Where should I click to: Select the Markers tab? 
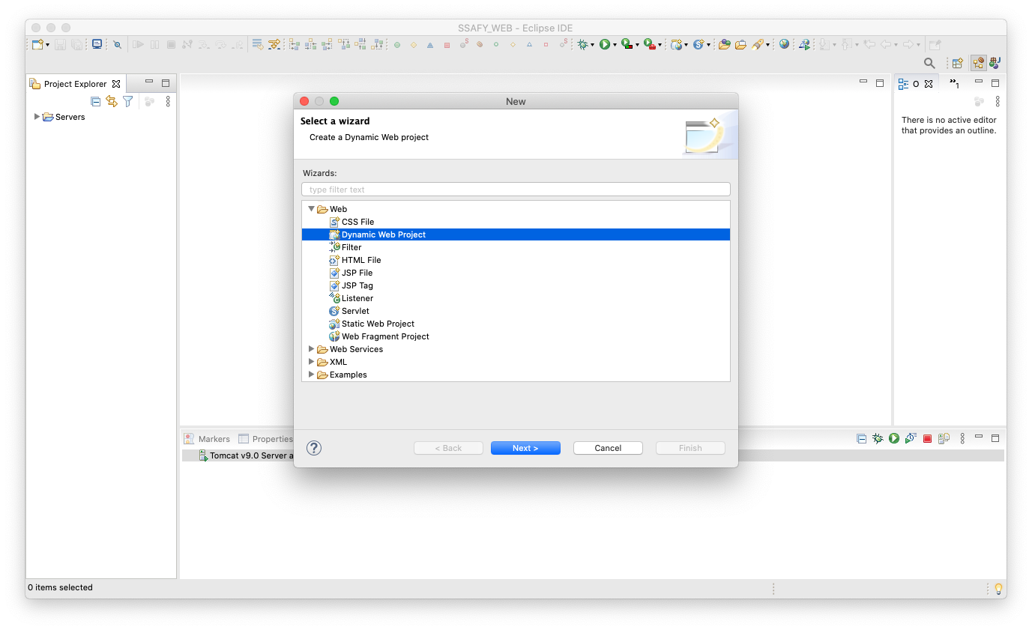point(207,439)
